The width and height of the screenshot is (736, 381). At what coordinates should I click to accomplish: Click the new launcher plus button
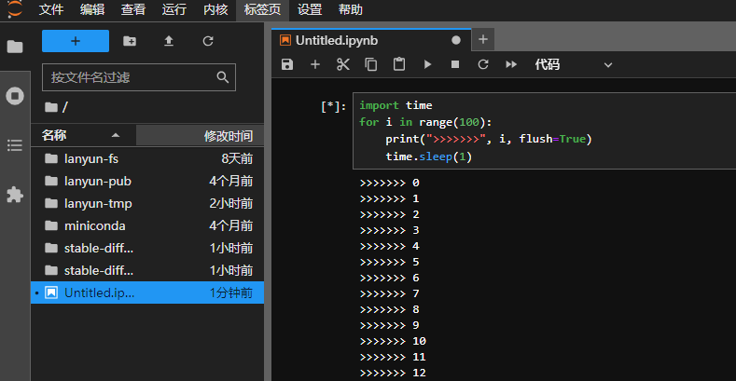tap(76, 41)
